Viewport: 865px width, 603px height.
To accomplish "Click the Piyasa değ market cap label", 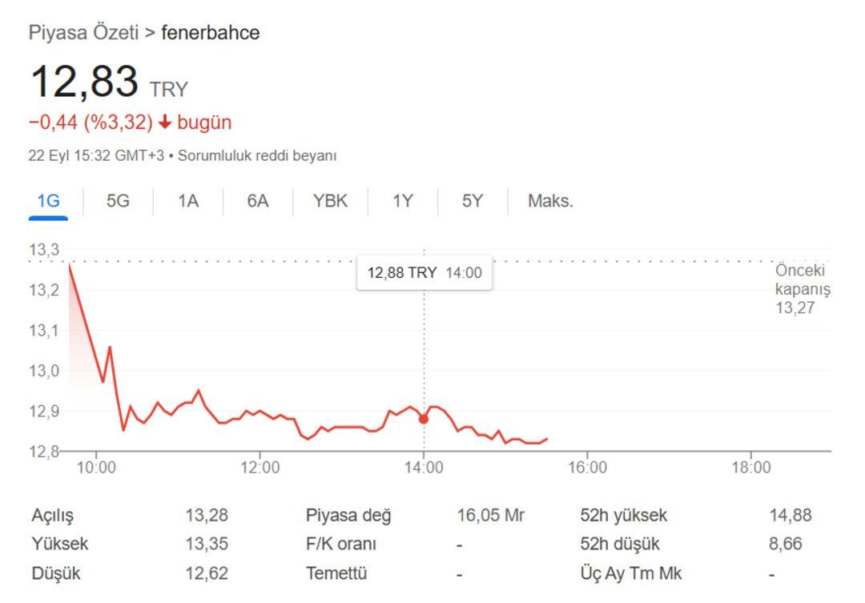I will click(348, 515).
